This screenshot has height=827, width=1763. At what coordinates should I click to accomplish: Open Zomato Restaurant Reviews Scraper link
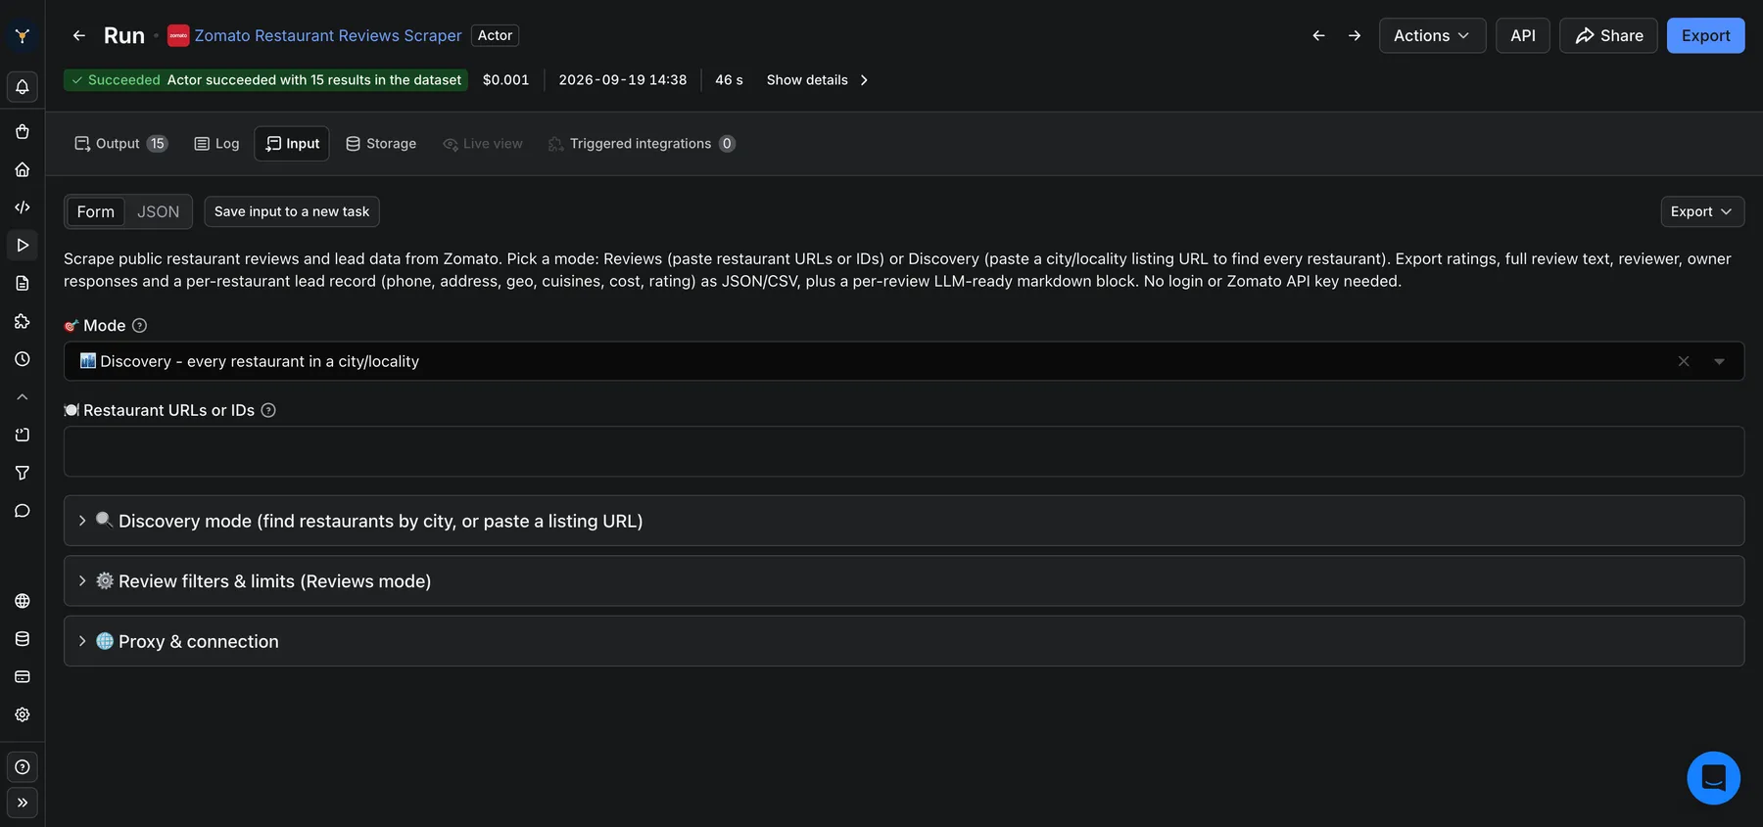click(x=328, y=36)
